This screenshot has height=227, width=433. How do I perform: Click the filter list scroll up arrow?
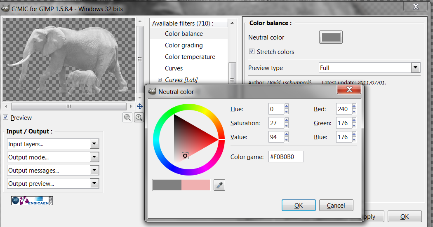pos(232,23)
